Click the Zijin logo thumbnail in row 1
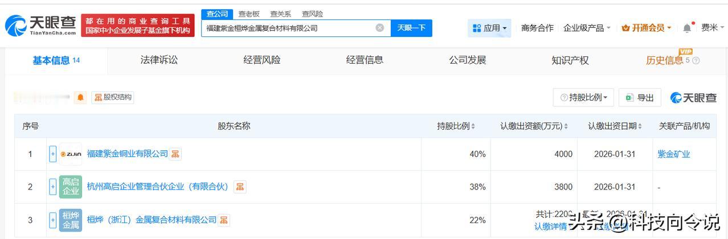Viewport: 728px width, 239px height. 71,154
